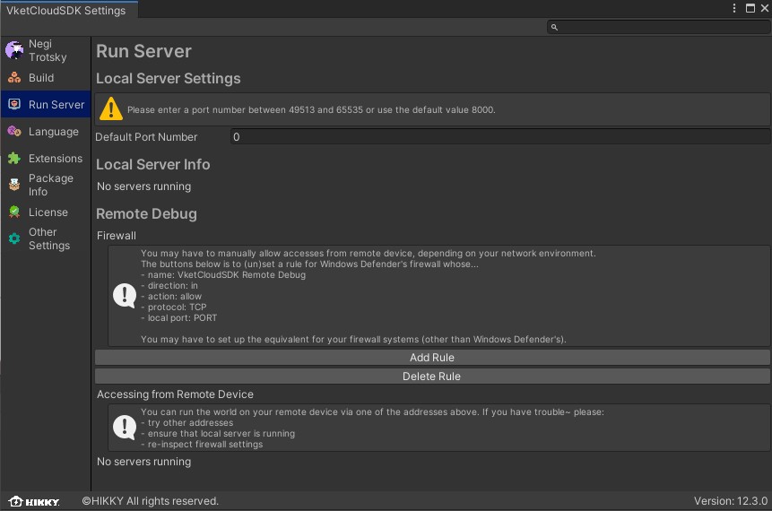The image size is (772, 511).
Task: Open the Extensions section
Action: pos(46,158)
